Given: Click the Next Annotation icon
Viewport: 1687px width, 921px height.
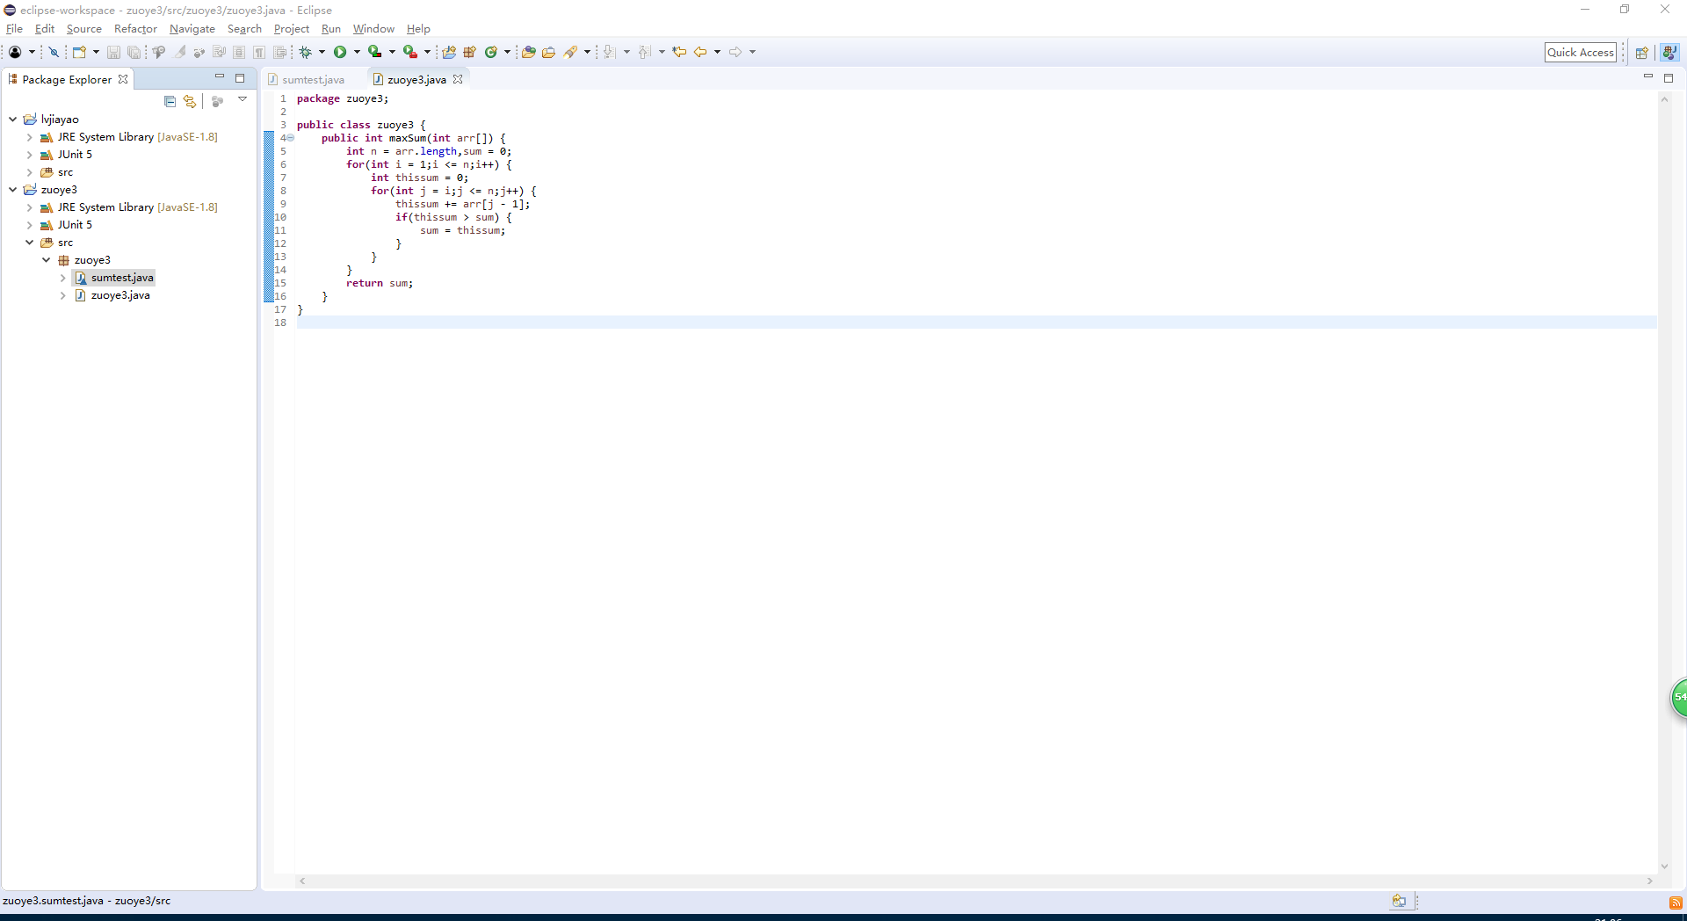Looking at the screenshot, I should 609,52.
